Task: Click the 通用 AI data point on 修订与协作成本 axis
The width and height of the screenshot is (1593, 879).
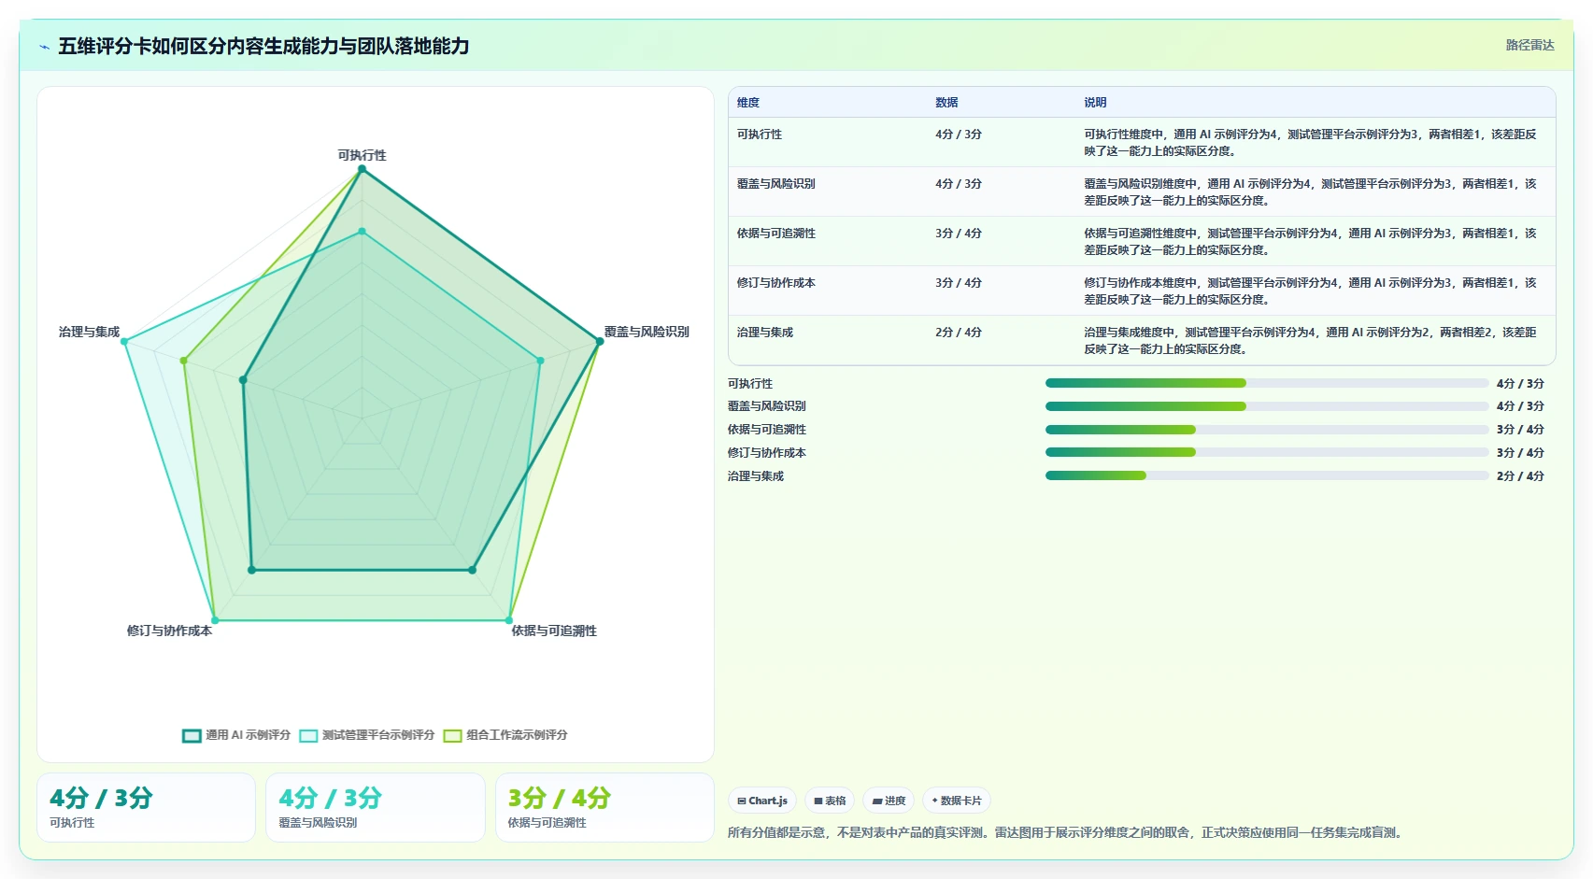Action: point(251,570)
